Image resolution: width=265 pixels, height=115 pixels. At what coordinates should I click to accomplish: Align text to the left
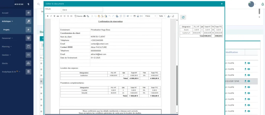pyautogui.click(x=61, y=16)
